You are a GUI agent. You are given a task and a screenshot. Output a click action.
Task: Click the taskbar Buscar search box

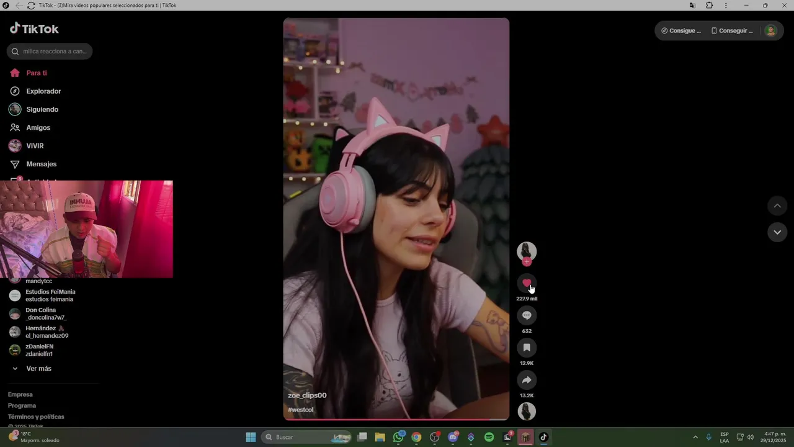click(x=306, y=437)
